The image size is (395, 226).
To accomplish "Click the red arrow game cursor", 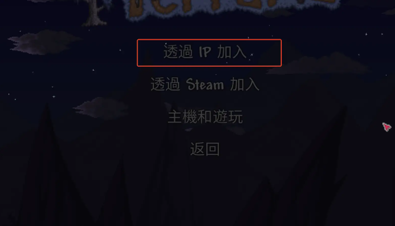I will 387,127.
